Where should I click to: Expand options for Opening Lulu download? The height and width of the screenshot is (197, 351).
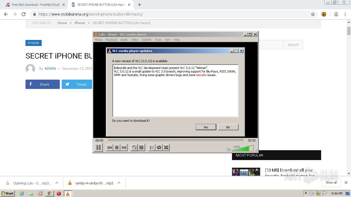[57, 183]
